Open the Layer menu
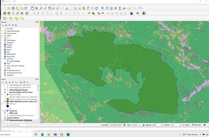 pos(20,4)
